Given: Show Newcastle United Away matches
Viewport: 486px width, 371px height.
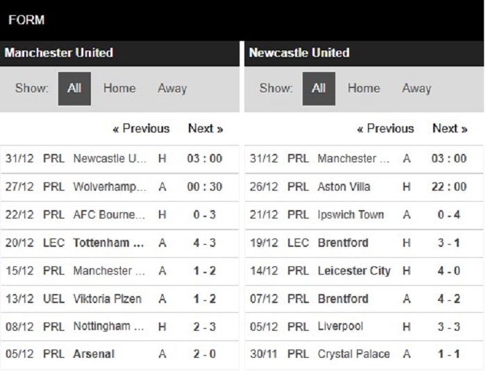Looking at the screenshot, I should tap(417, 89).
